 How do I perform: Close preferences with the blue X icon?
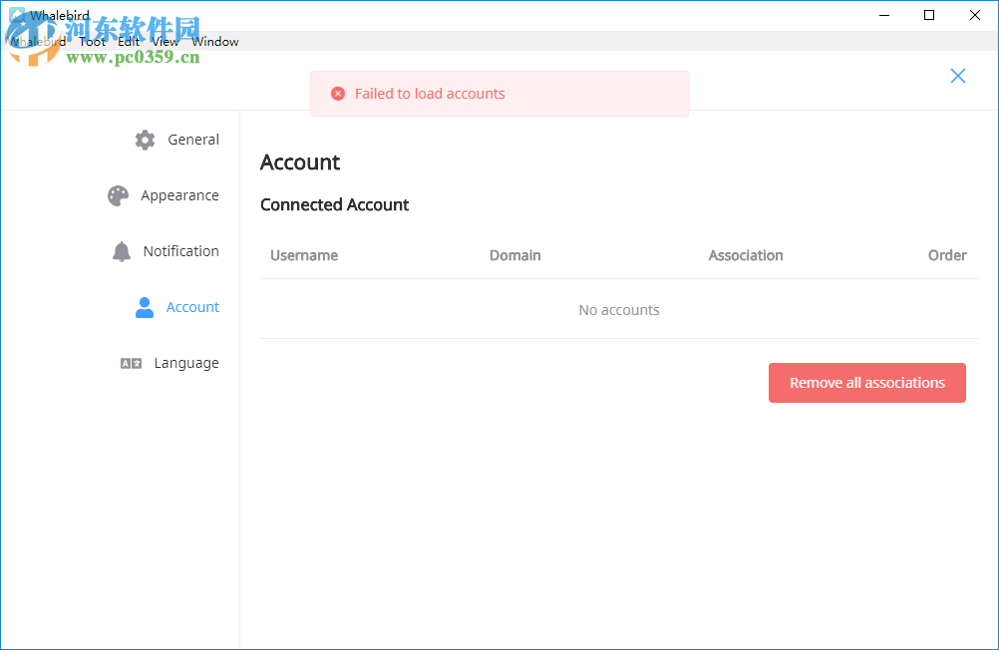coord(958,76)
